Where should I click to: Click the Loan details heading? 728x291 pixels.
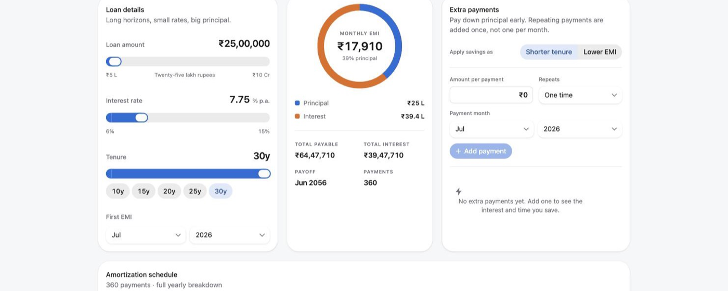click(x=125, y=10)
